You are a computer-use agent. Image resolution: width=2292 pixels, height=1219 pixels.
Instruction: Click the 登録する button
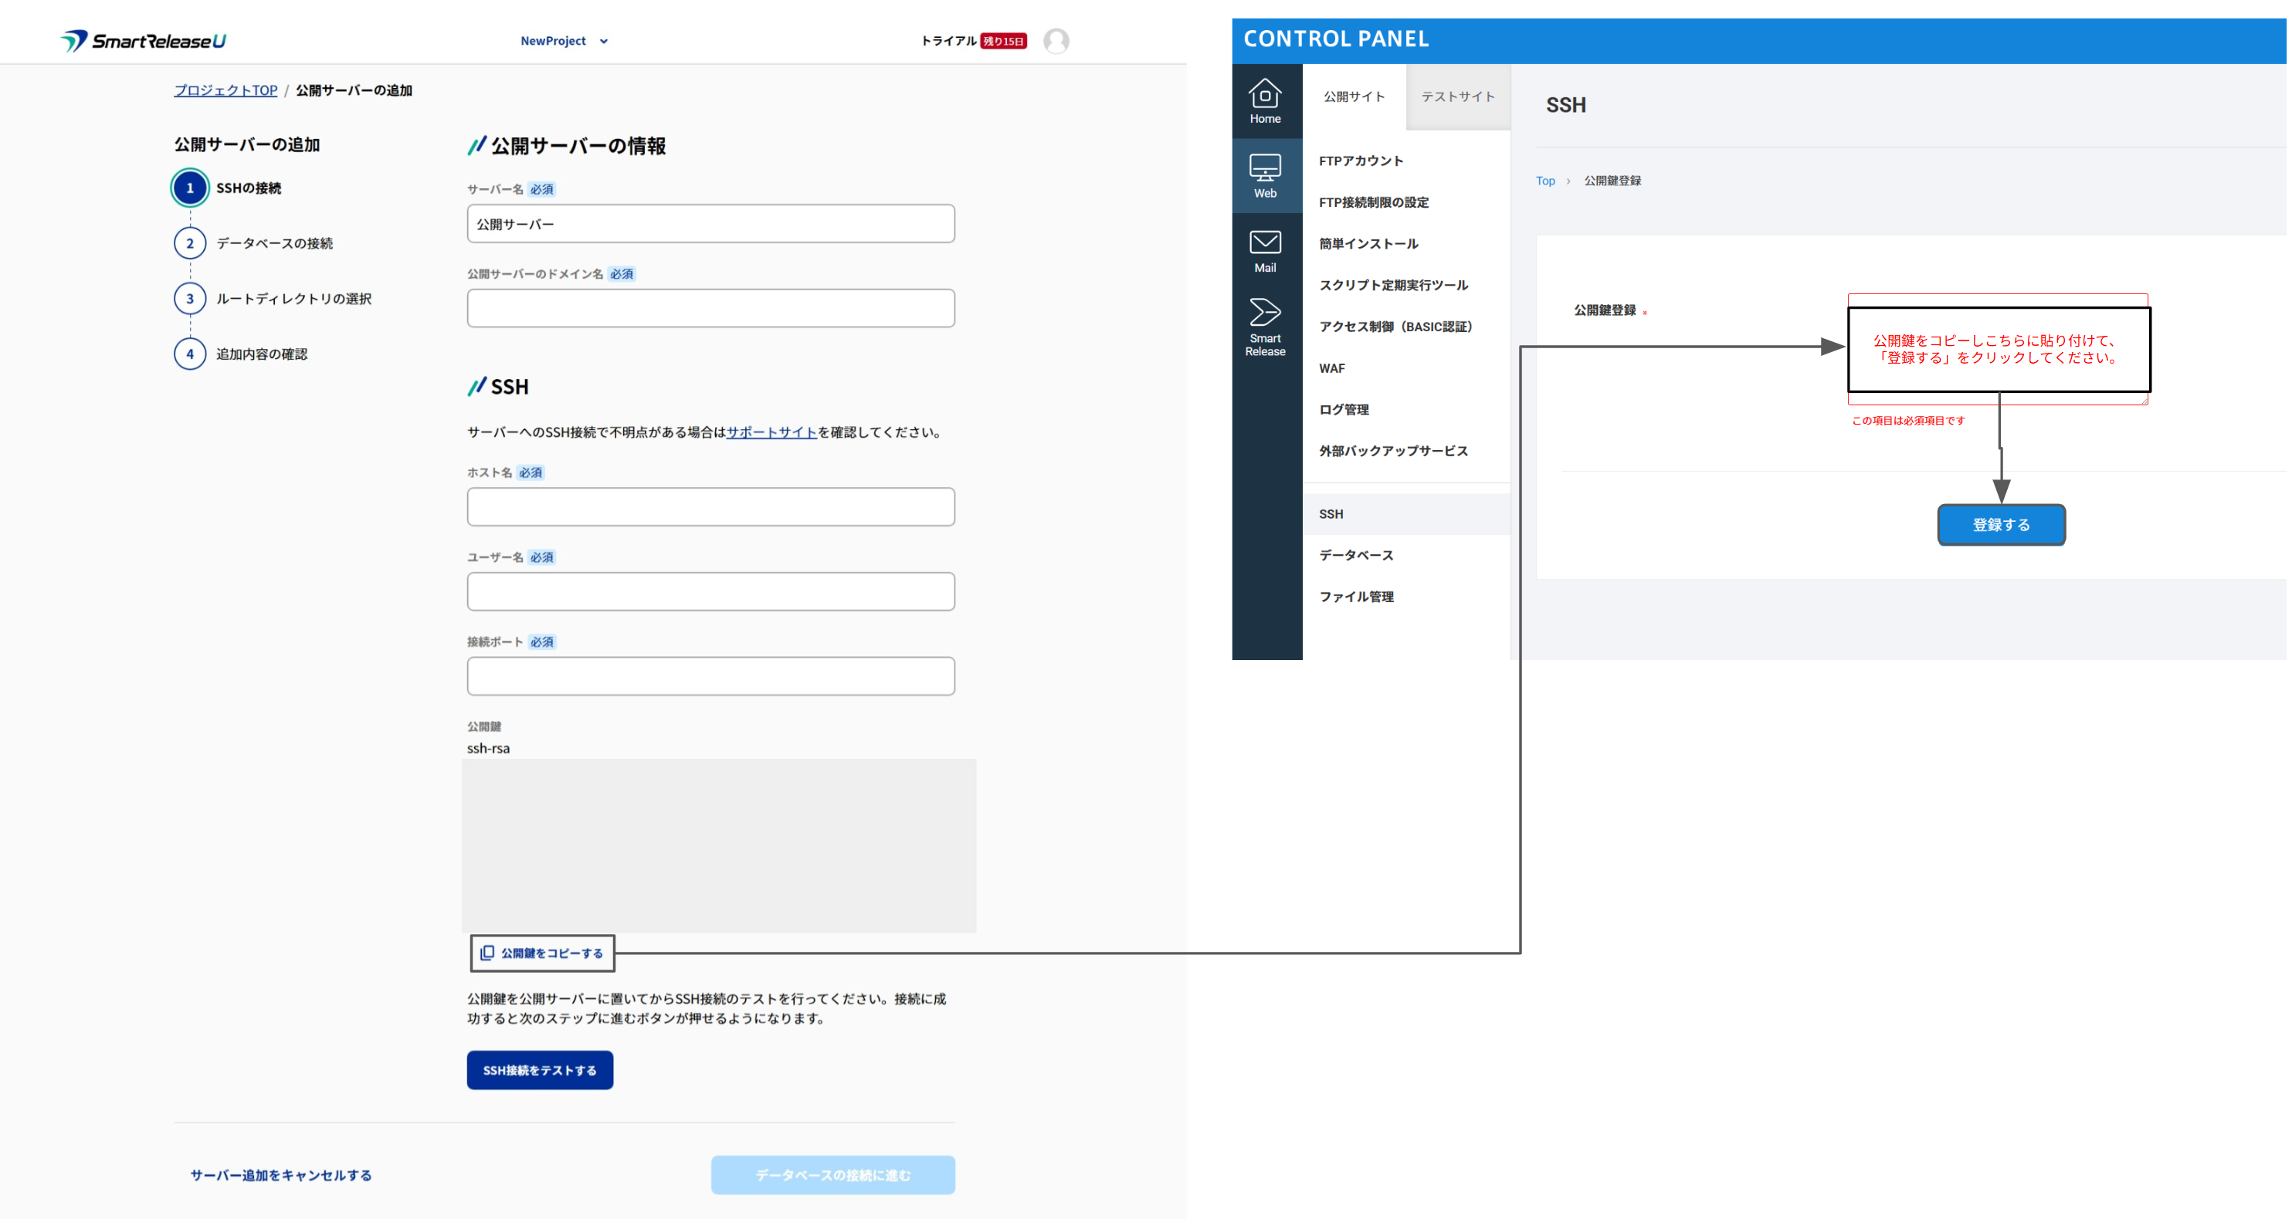coord(2000,525)
